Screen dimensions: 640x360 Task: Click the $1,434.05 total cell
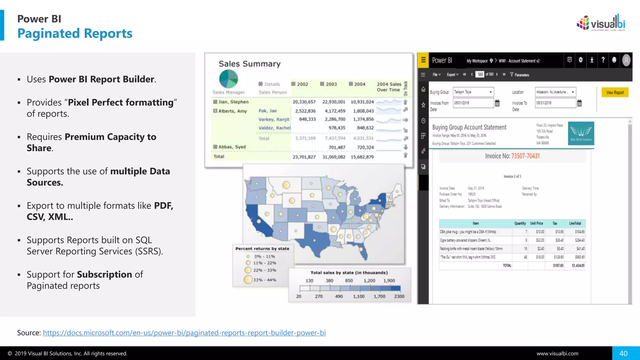click(x=578, y=266)
